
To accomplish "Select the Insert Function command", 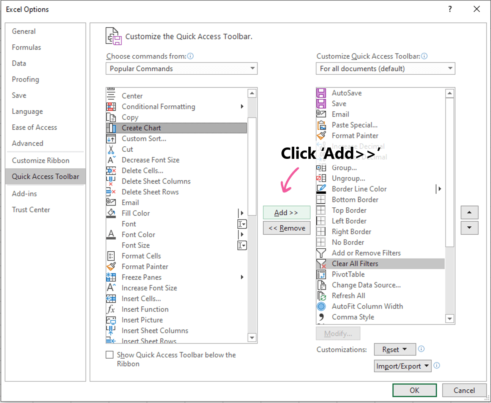I will coord(145,309).
